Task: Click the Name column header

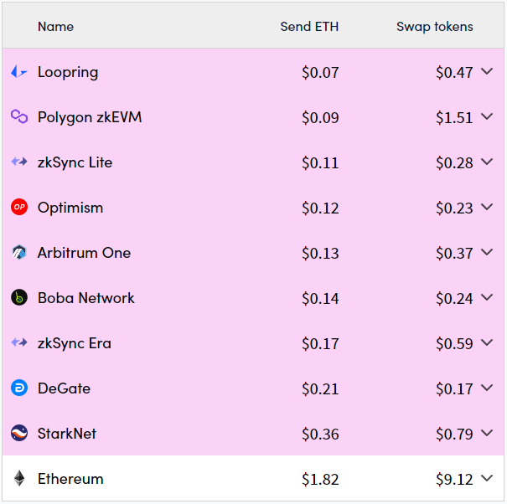Action: coord(55,27)
